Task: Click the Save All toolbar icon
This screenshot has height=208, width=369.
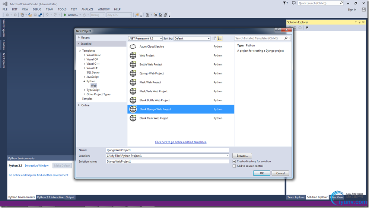Action: coord(40,15)
